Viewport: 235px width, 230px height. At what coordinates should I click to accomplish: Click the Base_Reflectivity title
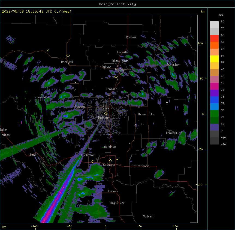117,4
